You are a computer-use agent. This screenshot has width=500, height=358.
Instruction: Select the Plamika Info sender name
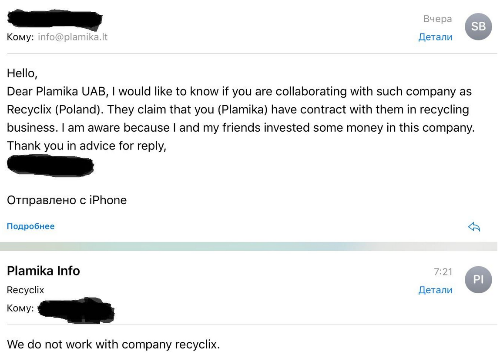coord(44,271)
